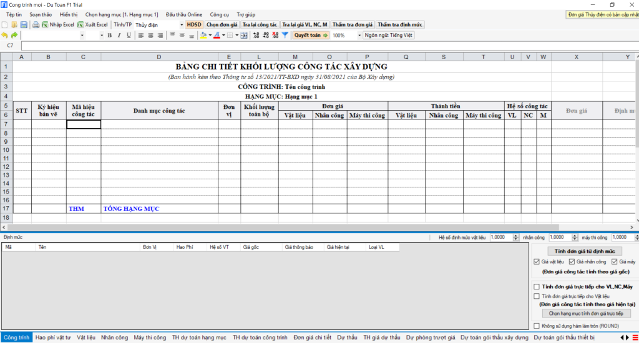The height and width of the screenshot is (343, 639).
Task: Click the 'Tính đơn giá từ định mức' button
Action: pyautogui.click(x=585, y=251)
